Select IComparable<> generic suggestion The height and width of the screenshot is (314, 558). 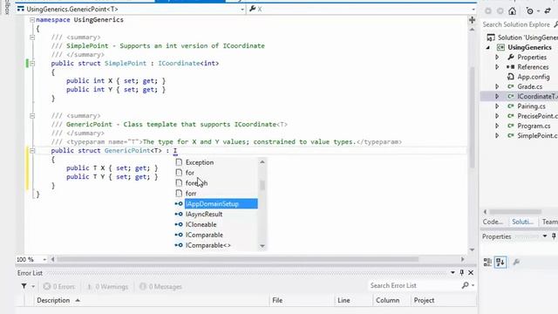[x=208, y=245]
